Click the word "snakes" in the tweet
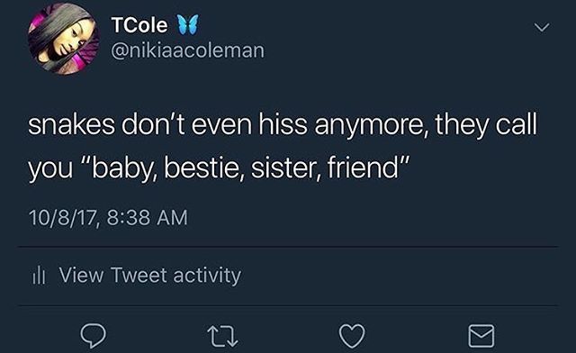Image resolution: width=576 pixels, height=353 pixels. point(72,124)
